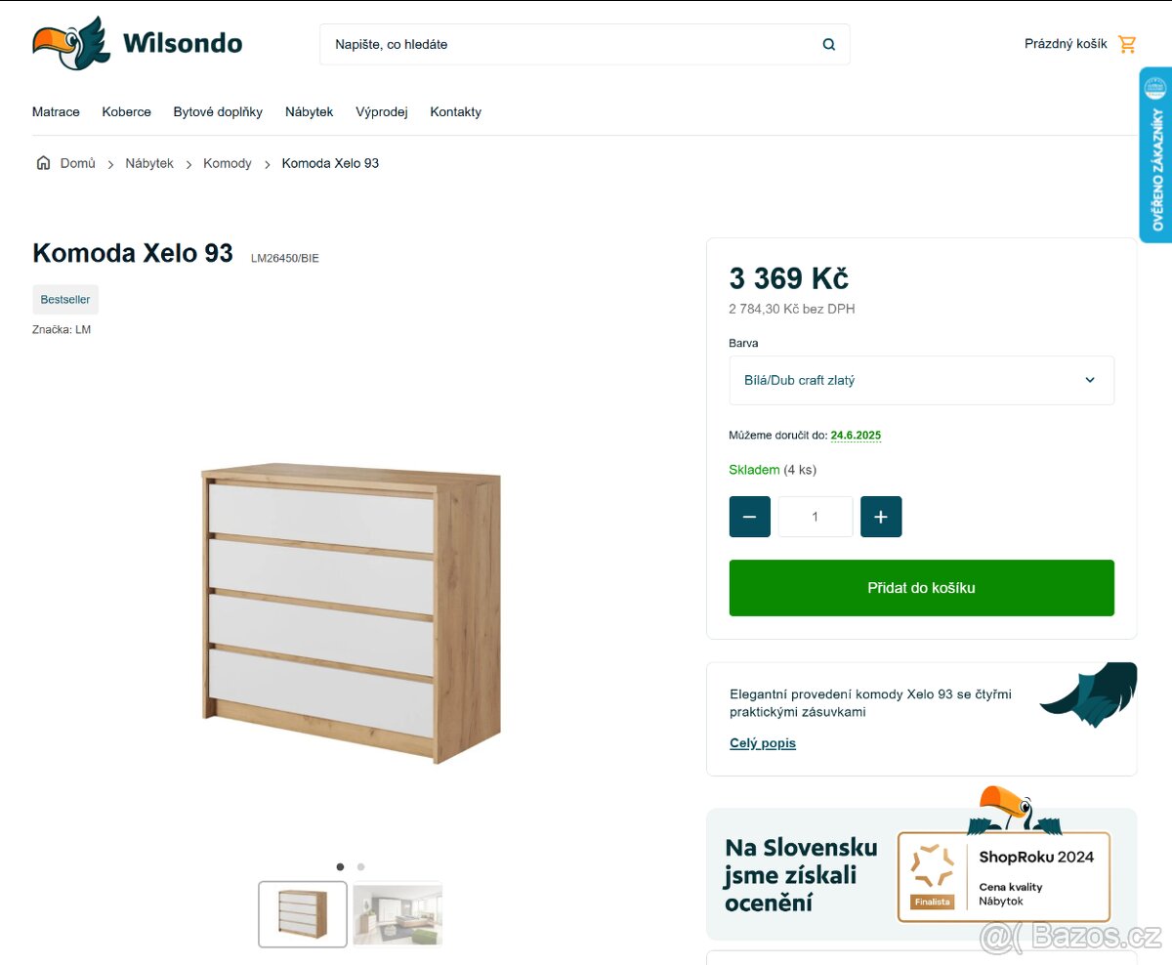Screen dimensions: 1172x965
Task: Click Přidat do košíku button
Action: [922, 588]
